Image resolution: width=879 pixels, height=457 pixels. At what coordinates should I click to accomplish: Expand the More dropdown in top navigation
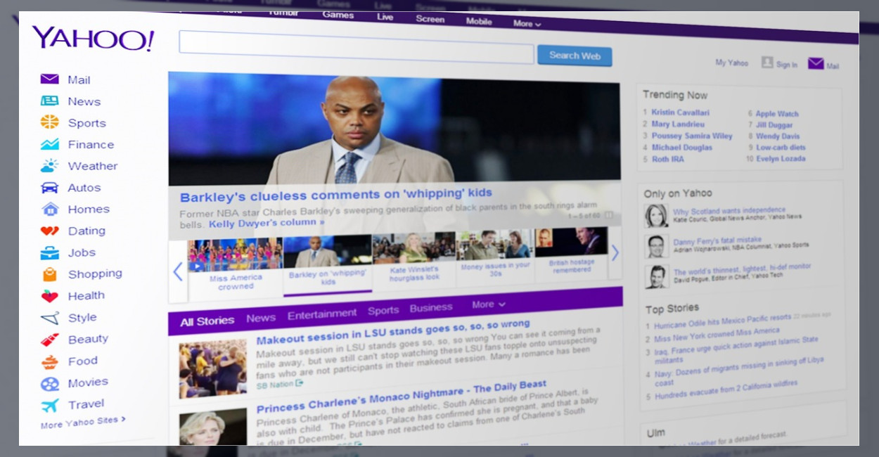click(x=527, y=23)
